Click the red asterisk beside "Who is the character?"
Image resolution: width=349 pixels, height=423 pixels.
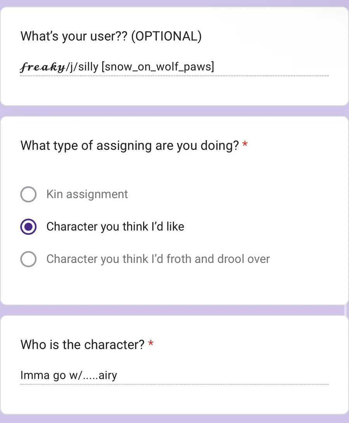click(x=151, y=343)
